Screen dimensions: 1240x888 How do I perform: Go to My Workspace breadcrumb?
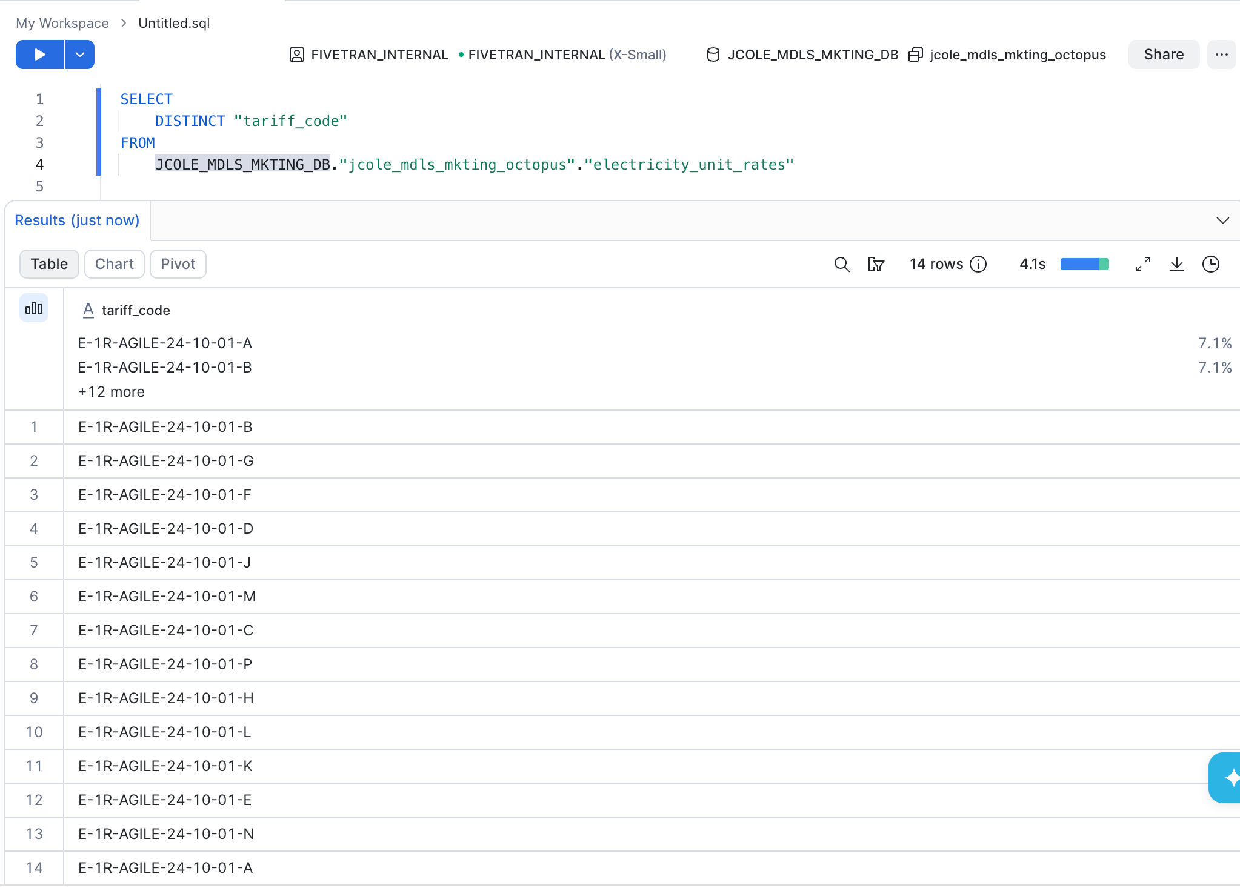(62, 23)
